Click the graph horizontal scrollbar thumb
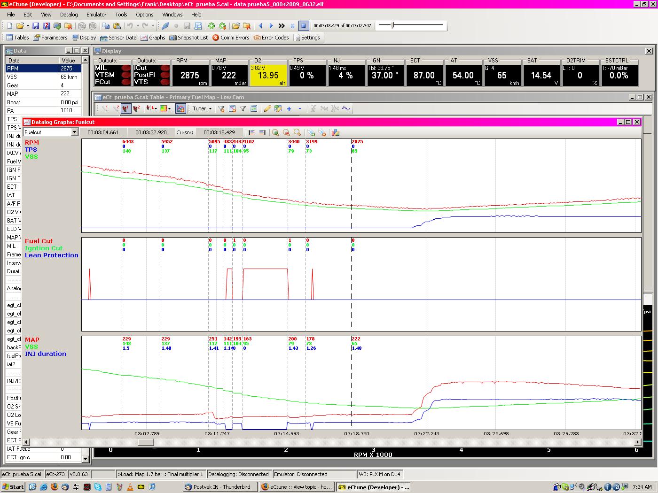658x493 pixels. point(146,442)
